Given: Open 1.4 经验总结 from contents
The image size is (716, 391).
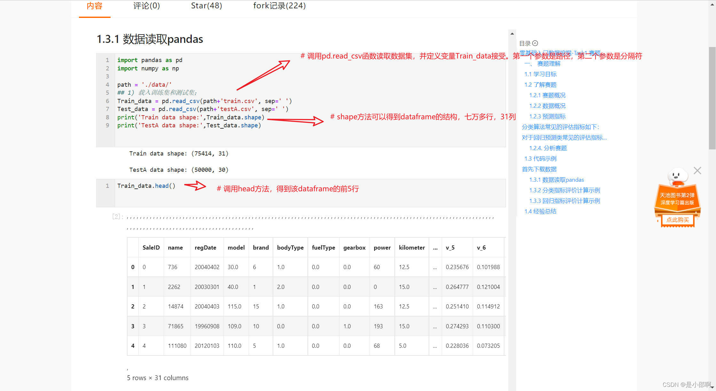Looking at the screenshot, I should point(540,211).
